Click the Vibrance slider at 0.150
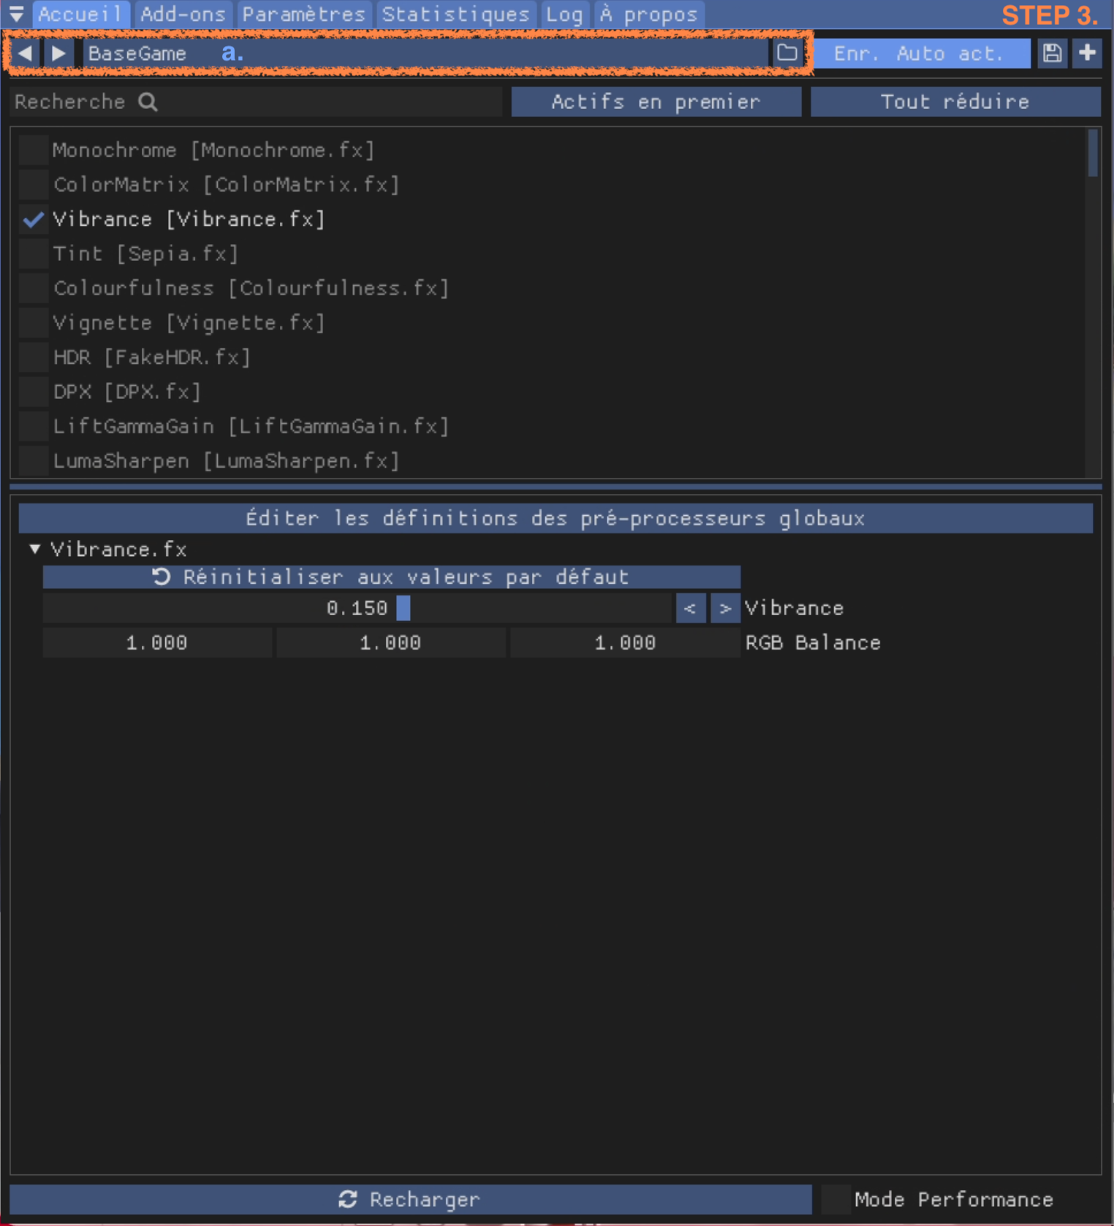This screenshot has height=1226, width=1114. click(357, 608)
